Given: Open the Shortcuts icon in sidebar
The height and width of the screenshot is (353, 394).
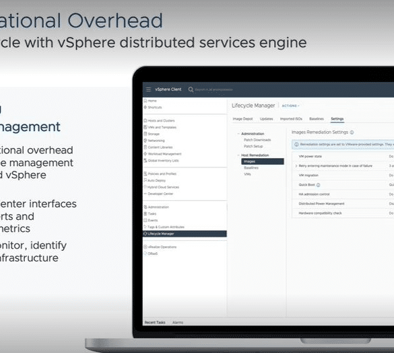Looking at the screenshot, I should (x=145, y=107).
